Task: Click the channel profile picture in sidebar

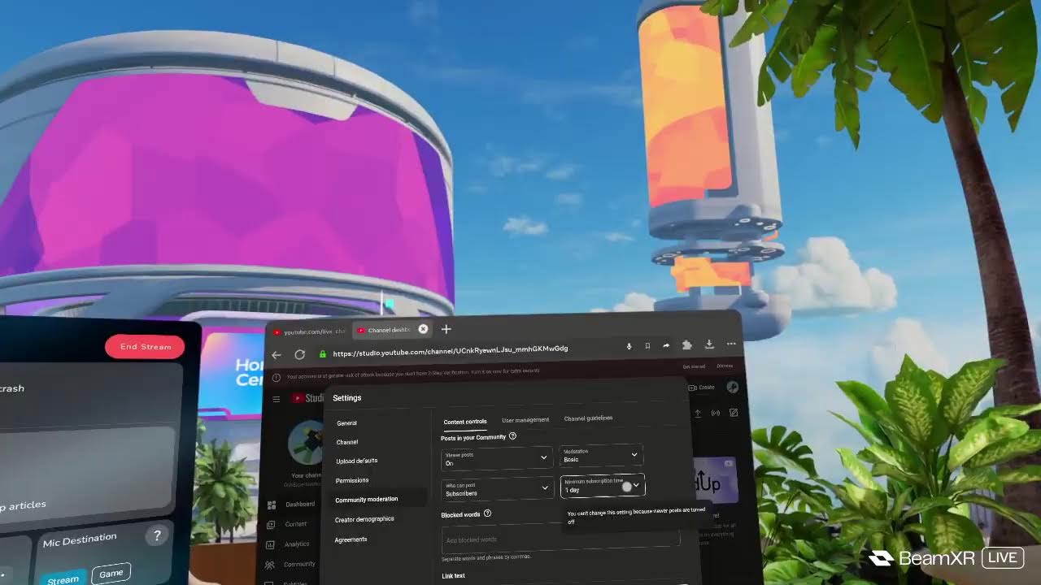Action: (x=305, y=443)
